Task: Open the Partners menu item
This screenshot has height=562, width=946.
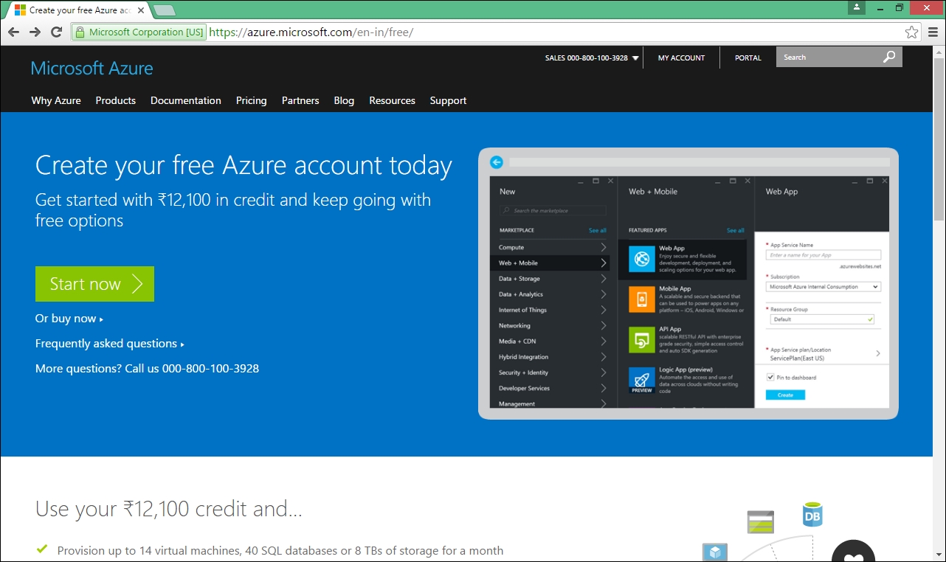Action: click(300, 100)
